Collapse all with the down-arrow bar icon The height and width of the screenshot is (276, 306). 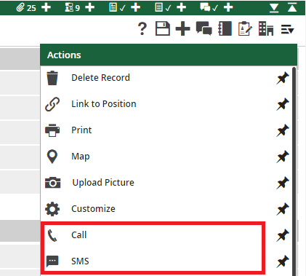(x=274, y=8)
